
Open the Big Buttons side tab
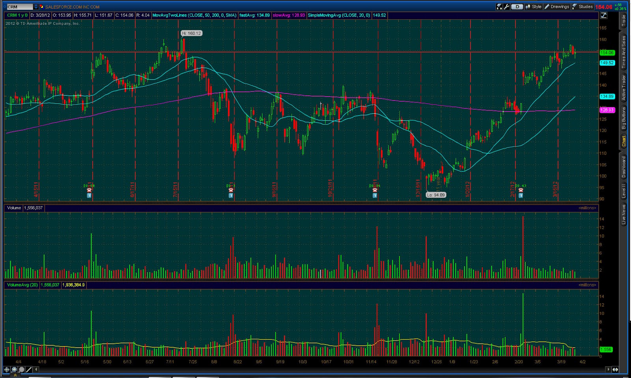click(x=624, y=118)
